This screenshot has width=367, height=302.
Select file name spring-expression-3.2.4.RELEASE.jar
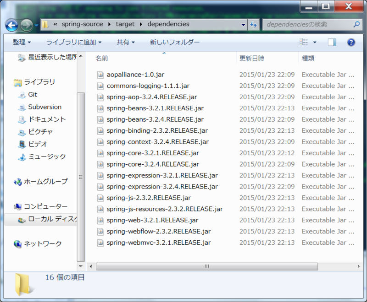pyautogui.click(x=162, y=187)
